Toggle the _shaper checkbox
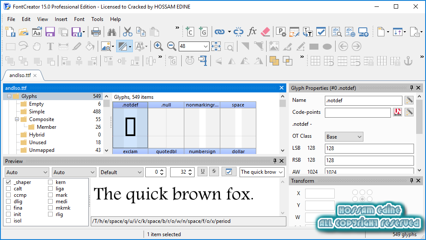This screenshot has height=240, width=426. tap(9, 182)
